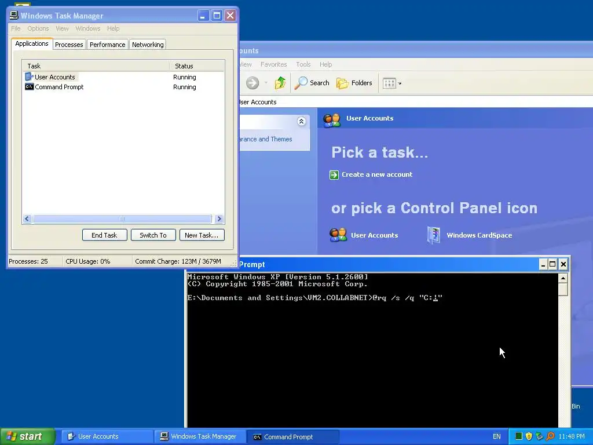The height and width of the screenshot is (445, 593).
Task: Click Search in User Accounts toolbar
Action: [312, 83]
